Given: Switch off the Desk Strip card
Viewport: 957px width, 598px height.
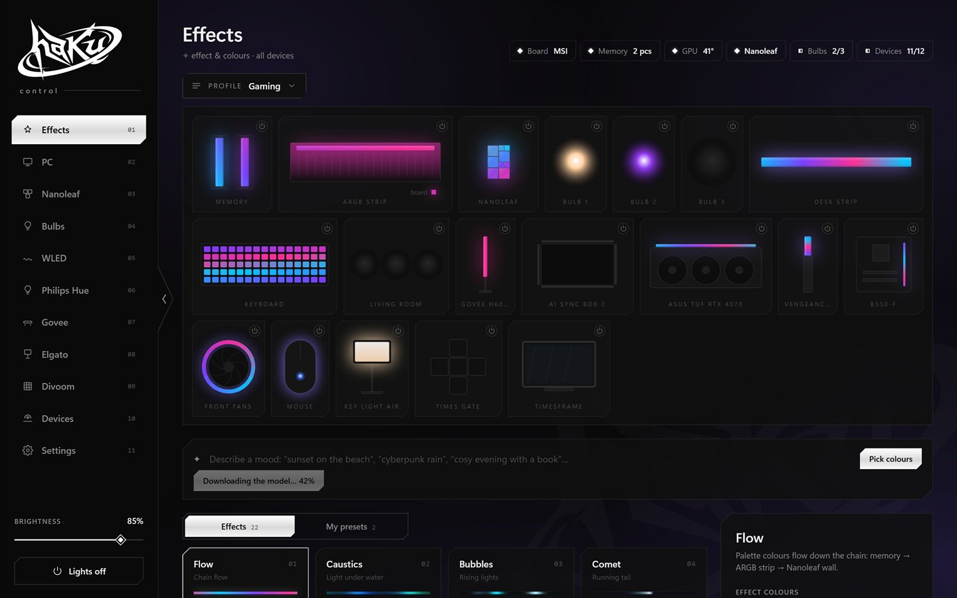Looking at the screenshot, I should (913, 126).
